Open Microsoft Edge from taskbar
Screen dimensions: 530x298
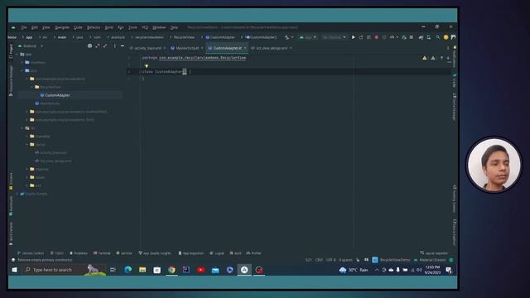coord(128,270)
